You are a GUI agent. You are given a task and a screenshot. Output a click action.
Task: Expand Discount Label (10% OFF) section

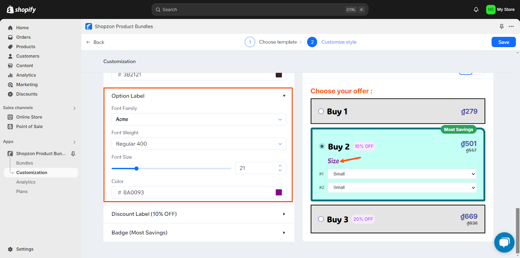pyautogui.click(x=284, y=214)
